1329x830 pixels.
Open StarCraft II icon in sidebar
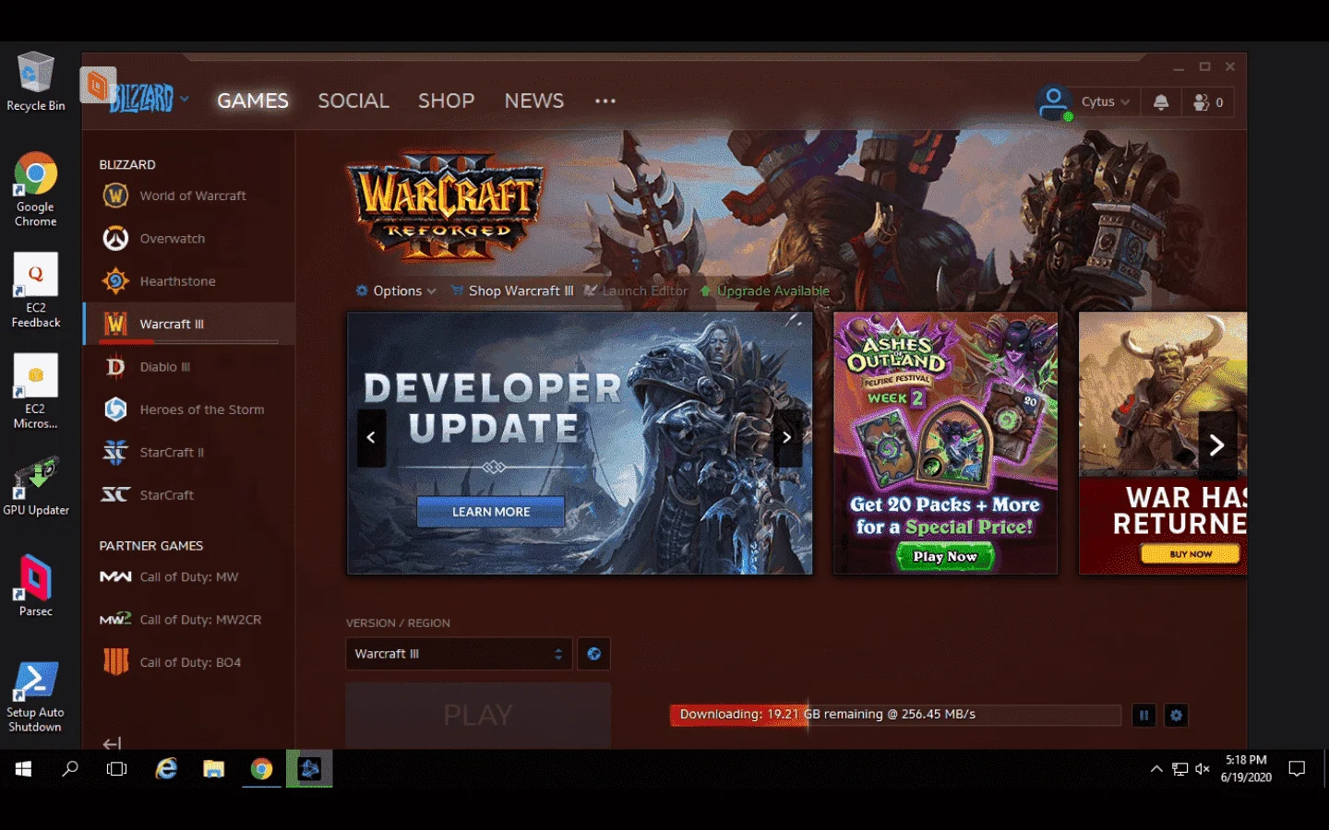click(115, 452)
